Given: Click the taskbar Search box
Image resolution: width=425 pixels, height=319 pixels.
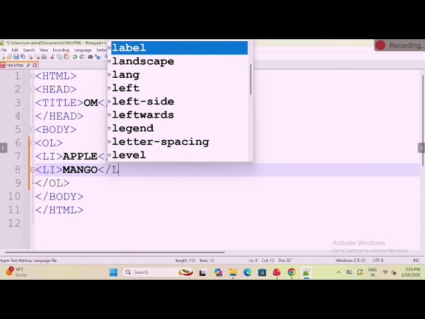Looking at the screenshot, I should 158,272.
